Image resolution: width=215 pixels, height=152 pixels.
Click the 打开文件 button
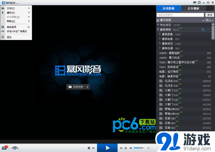tap(76, 87)
